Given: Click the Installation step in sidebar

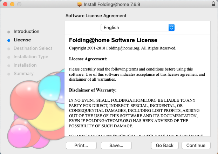Looking at the screenshot, I should pyautogui.click(x=25, y=65).
